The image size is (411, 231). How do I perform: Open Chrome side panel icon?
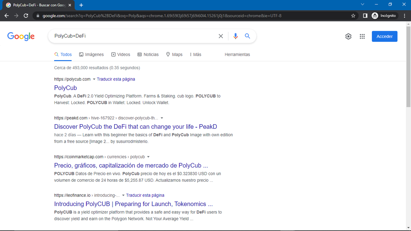(x=365, y=16)
